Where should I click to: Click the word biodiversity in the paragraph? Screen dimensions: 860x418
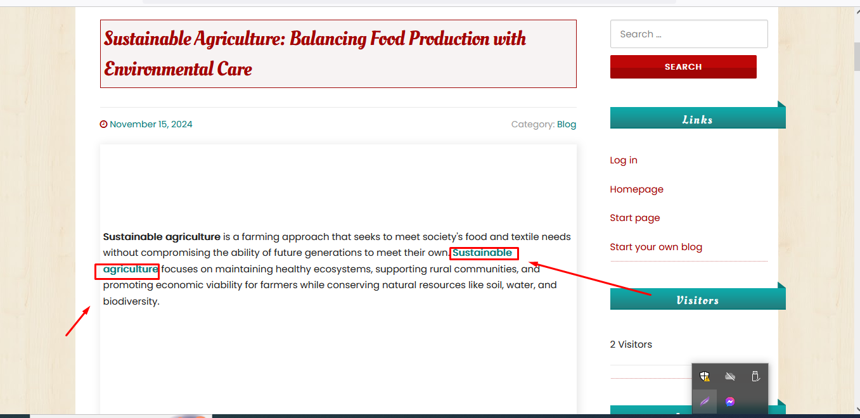130,301
